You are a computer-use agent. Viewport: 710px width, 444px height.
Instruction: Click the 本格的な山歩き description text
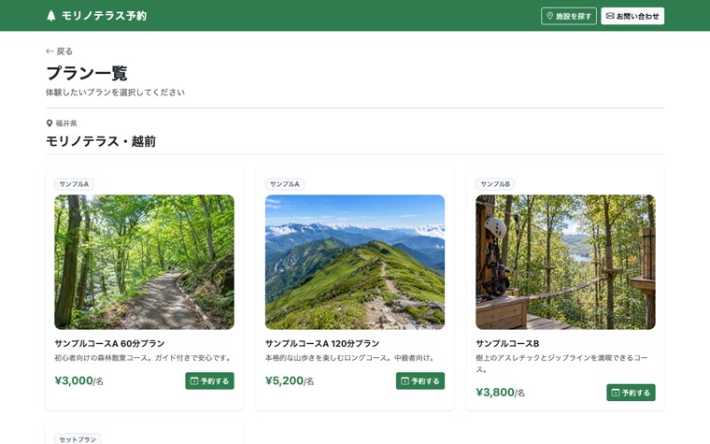pos(350,358)
